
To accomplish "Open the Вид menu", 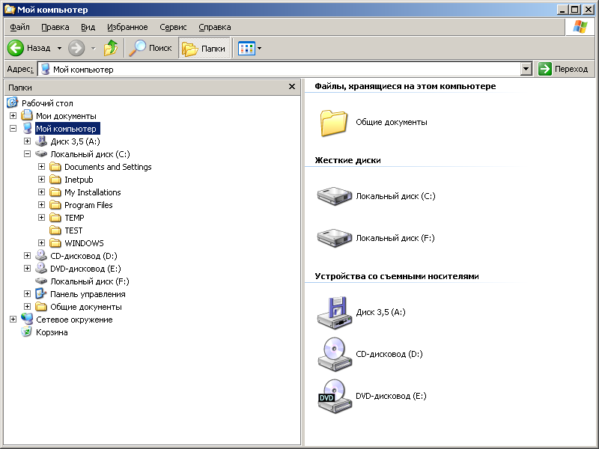I will [x=88, y=27].
